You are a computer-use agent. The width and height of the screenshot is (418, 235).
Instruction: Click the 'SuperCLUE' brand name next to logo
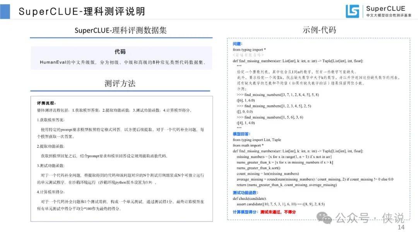click(x=385, y=9)
